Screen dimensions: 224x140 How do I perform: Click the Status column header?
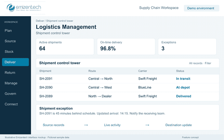pos(180,71)
